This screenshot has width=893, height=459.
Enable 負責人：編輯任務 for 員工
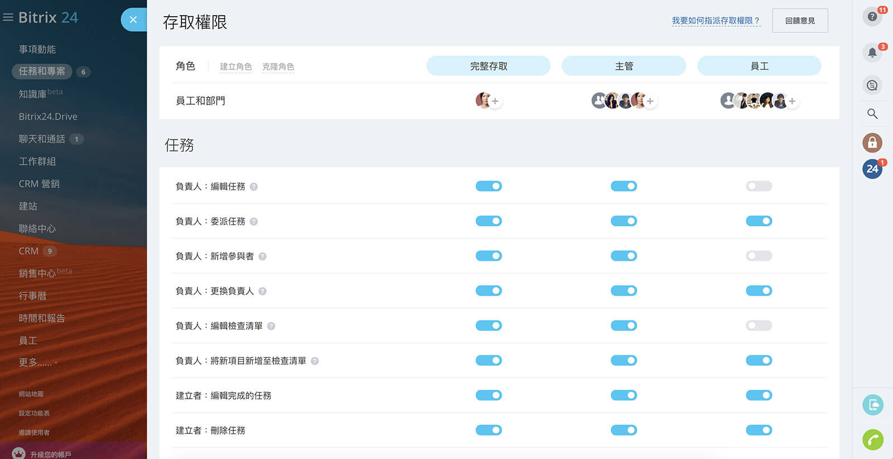(x=759, y=186)
